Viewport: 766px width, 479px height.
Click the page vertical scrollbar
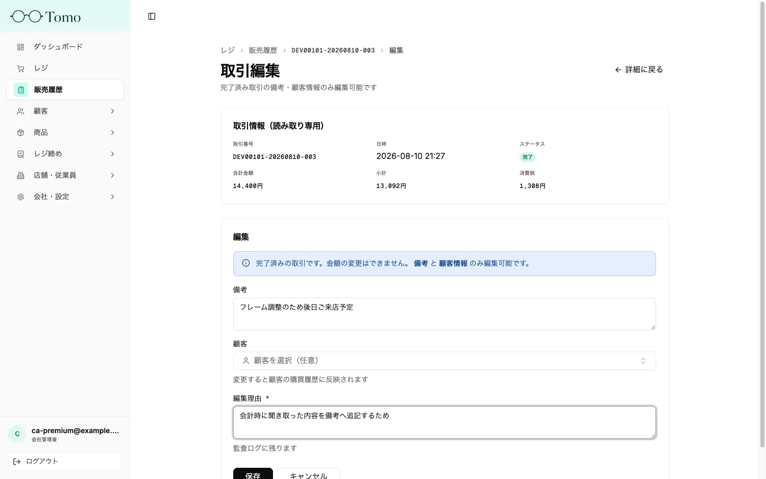pyautogui.click(x=762, y=224)
